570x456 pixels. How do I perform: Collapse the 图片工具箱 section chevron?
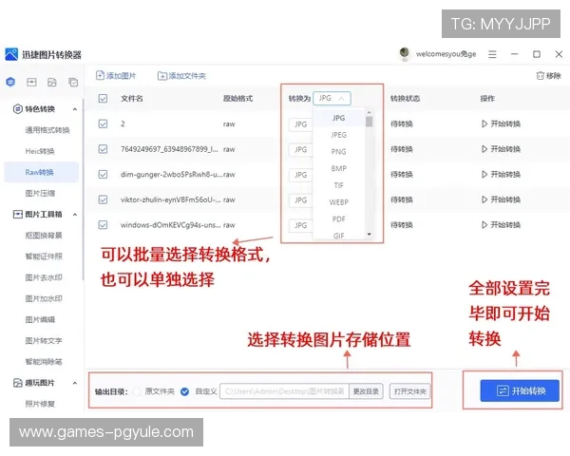click(75, 215)
